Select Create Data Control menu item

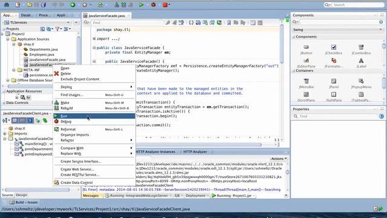[94, 182]
